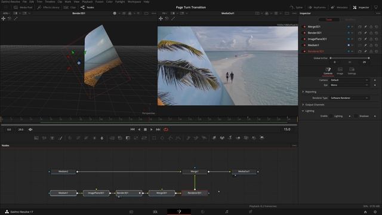382x215 pixels.
Task: Open the Keyframes editor button
Action: 316,7
